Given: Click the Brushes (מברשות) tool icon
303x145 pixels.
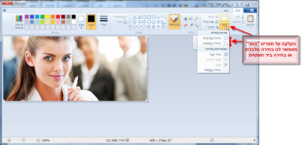Looking at the screenshot, I should pyautogui.click(x=174, y=19).
